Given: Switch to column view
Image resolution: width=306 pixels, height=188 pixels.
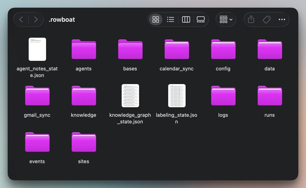Looking at the screenshot, I should coord(186,19).
